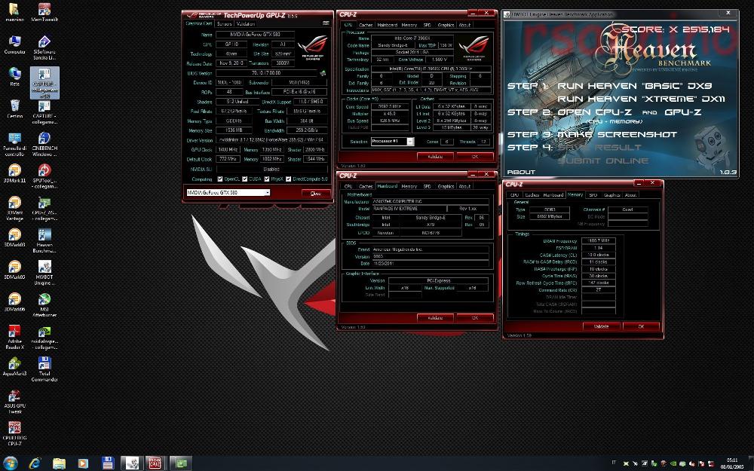This screenshot has width=754, height=471.
Task: Click Validate in top CPU-Z CPU window
Action: pyautogui.click(x=435, y=157)
